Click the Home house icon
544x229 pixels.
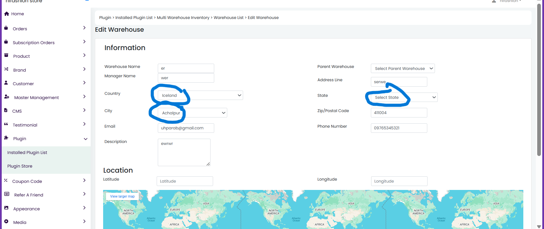7,14
